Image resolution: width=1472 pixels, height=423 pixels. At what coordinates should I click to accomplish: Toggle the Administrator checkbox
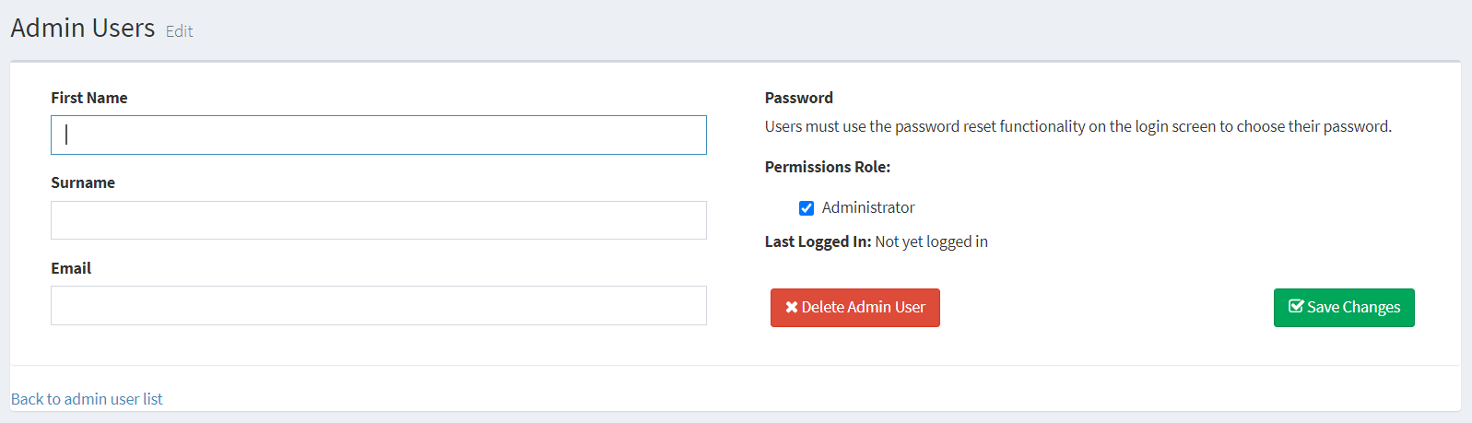coord(807,208)
